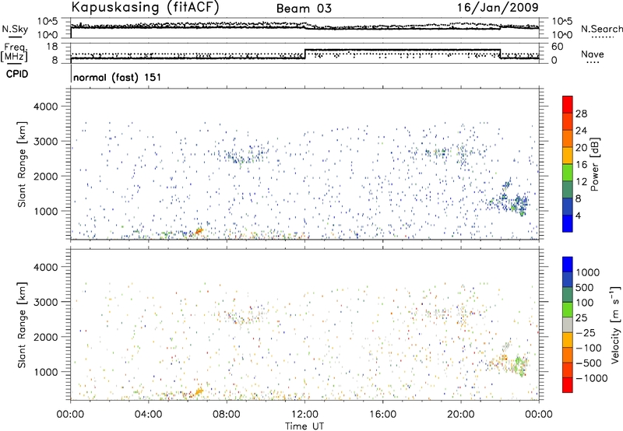Click the '2000' tick of the velocity panel
Image resolution: width=623 pixels, height=431 pixels.
(46, 337)
